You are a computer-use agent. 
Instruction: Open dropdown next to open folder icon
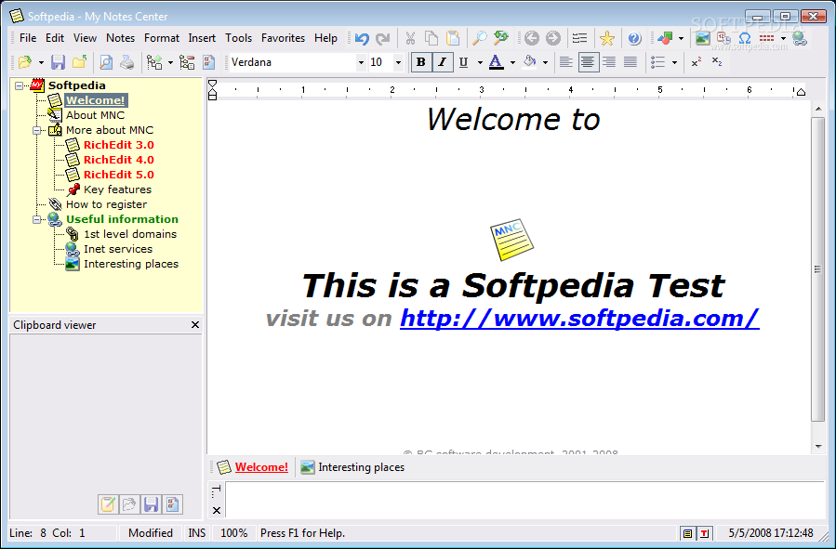[41, 63]
